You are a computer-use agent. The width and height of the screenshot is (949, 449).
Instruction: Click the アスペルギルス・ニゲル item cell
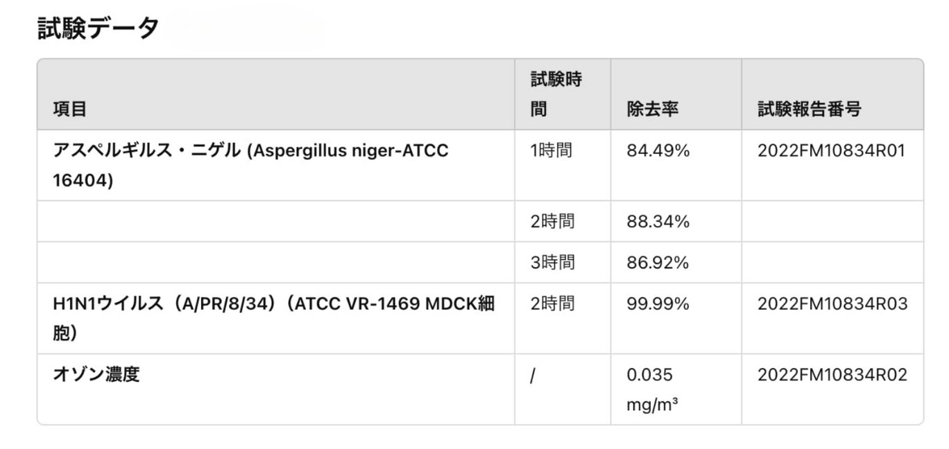(250, 166)
